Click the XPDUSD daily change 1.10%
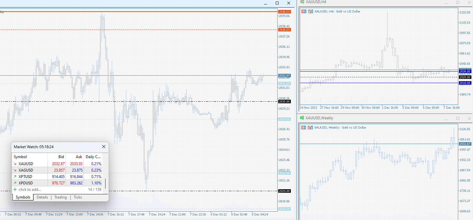Viewport: 473px width, 220px height. 96,183
